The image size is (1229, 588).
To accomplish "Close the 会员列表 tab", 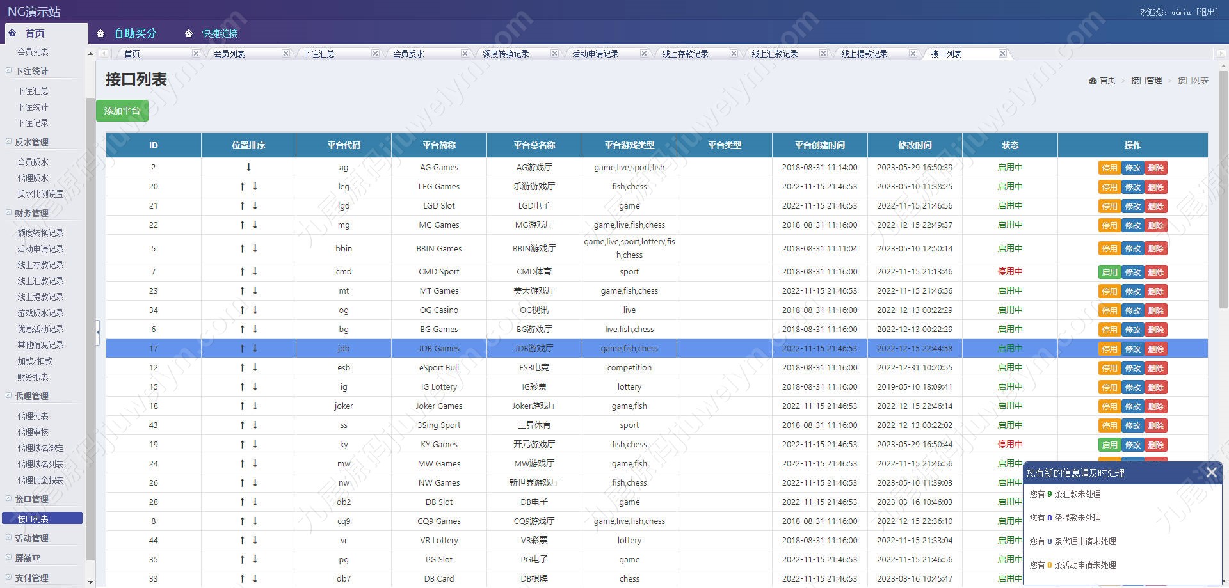I will coord(285,54).
